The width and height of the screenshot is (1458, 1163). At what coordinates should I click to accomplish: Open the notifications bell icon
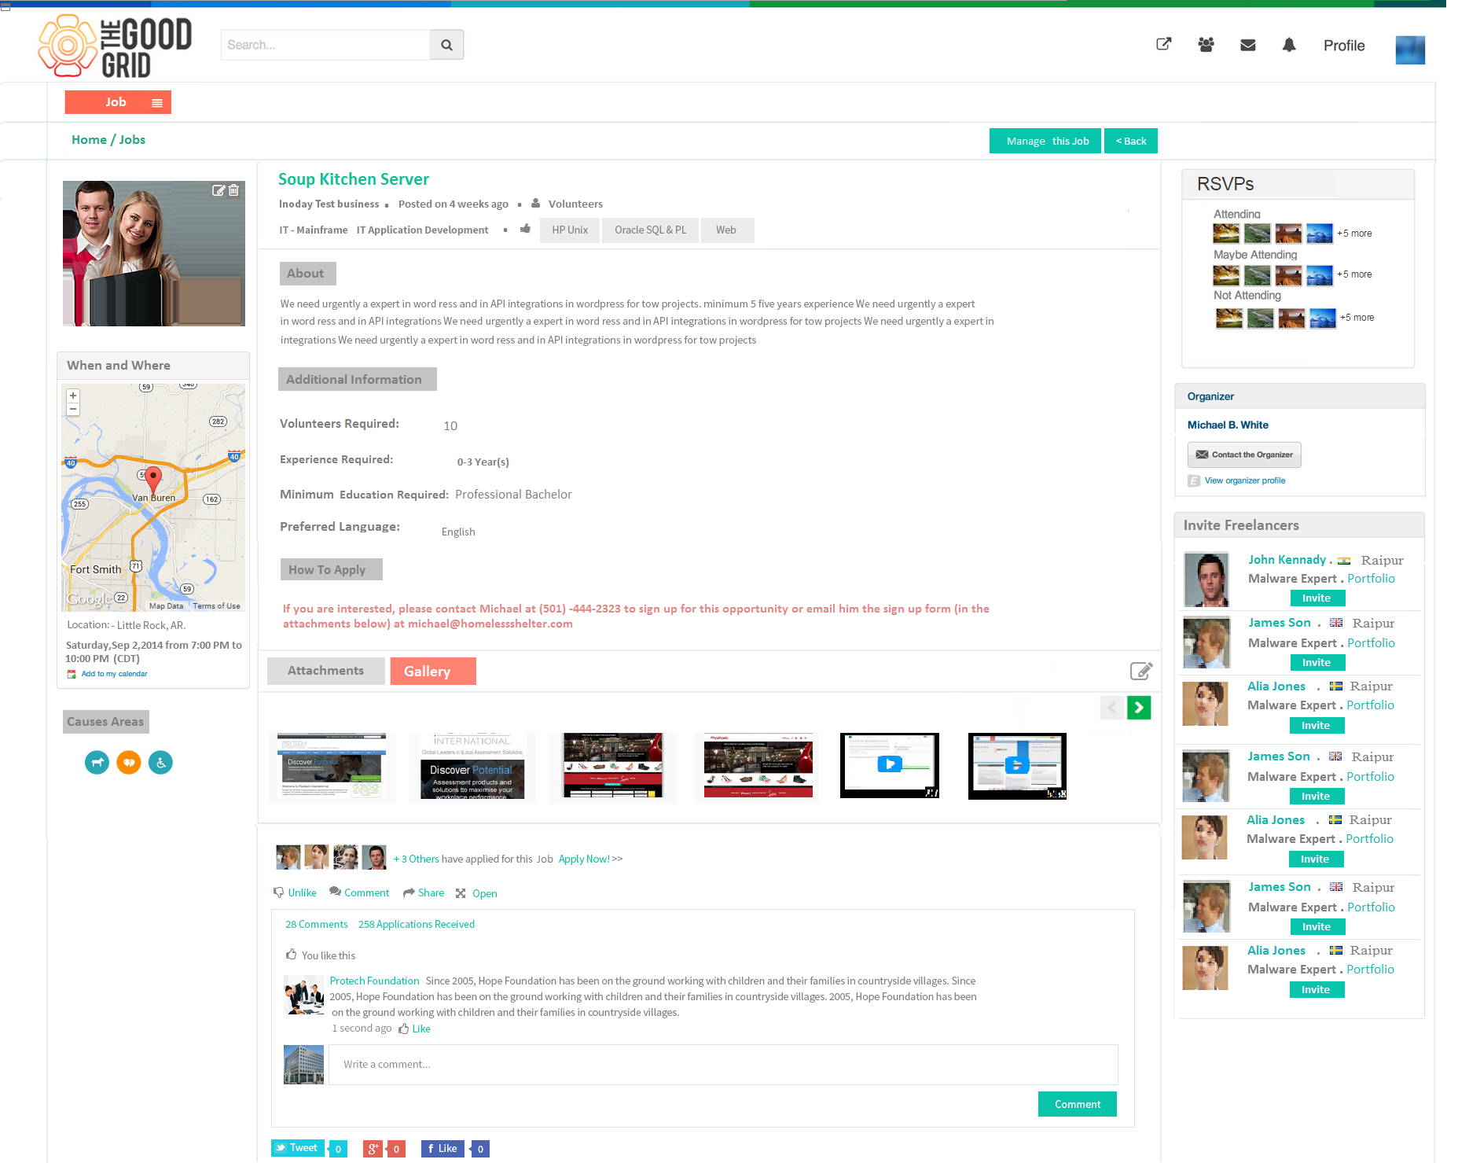point(1289,45)
